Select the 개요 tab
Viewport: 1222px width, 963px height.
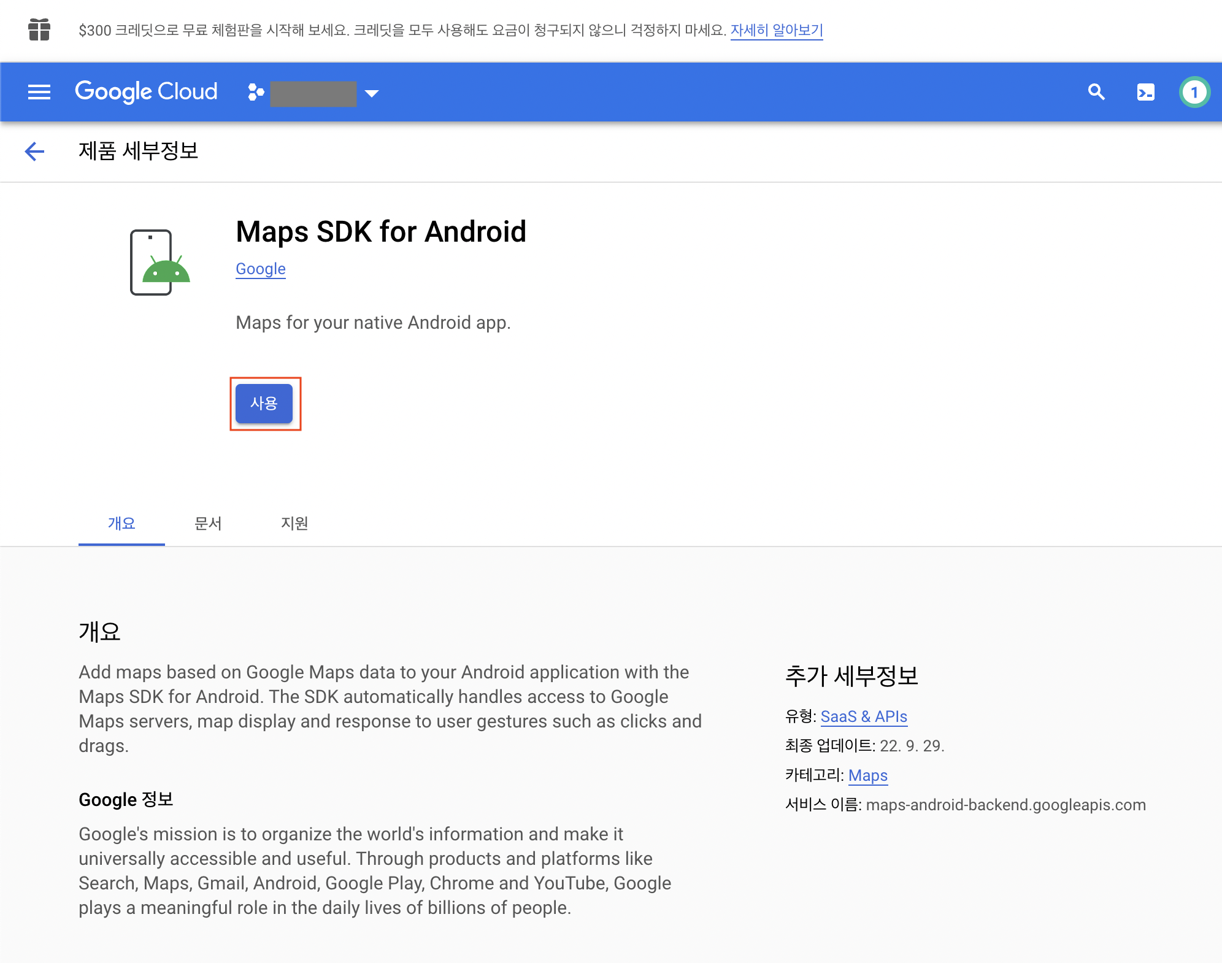121,523
